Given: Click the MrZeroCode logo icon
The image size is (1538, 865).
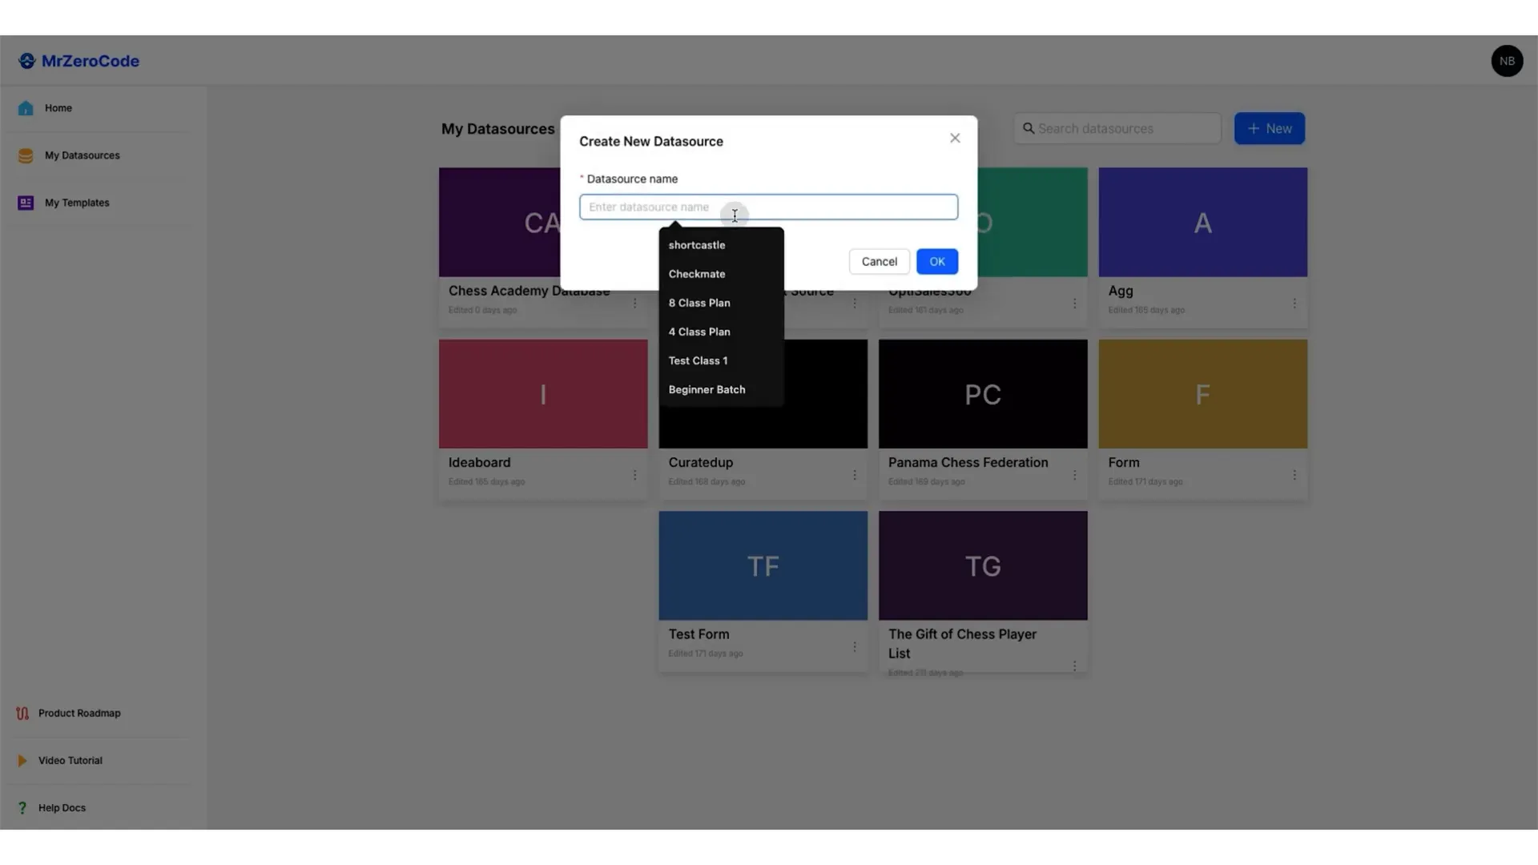Looking at the screenshot, I should 26,61.
